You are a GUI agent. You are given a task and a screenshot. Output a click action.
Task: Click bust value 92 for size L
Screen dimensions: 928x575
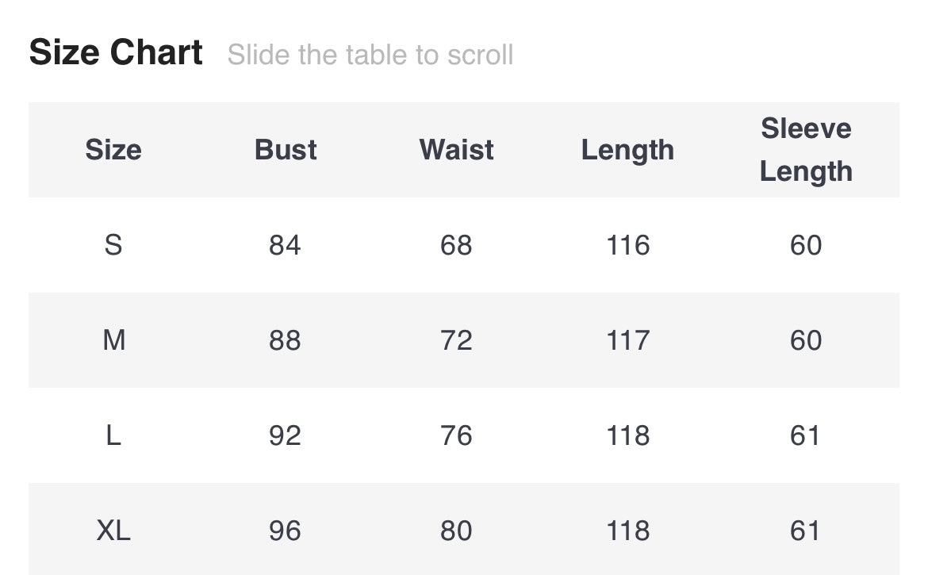(285, 435)
